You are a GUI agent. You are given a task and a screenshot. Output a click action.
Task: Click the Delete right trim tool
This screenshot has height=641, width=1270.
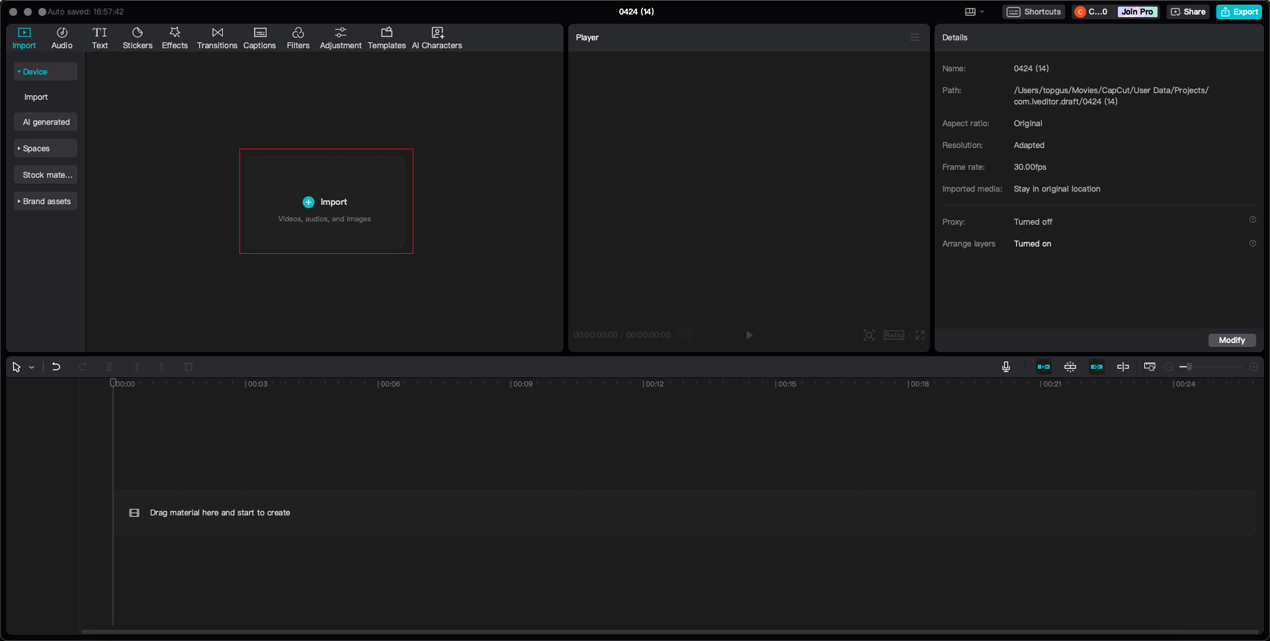pyautogui.click(x=162, y=367)
